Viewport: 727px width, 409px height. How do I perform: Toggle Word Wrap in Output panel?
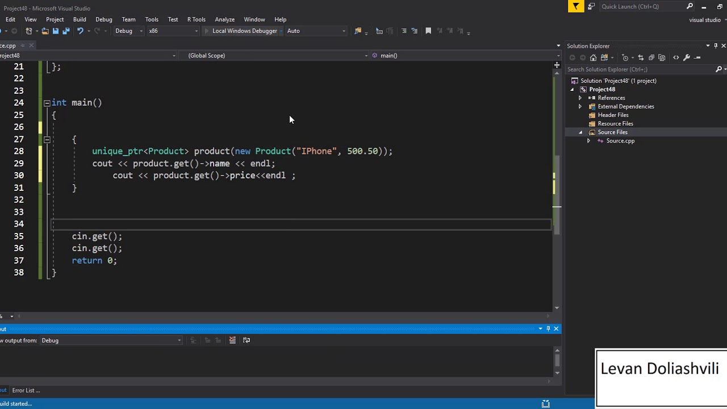(246, 340)
